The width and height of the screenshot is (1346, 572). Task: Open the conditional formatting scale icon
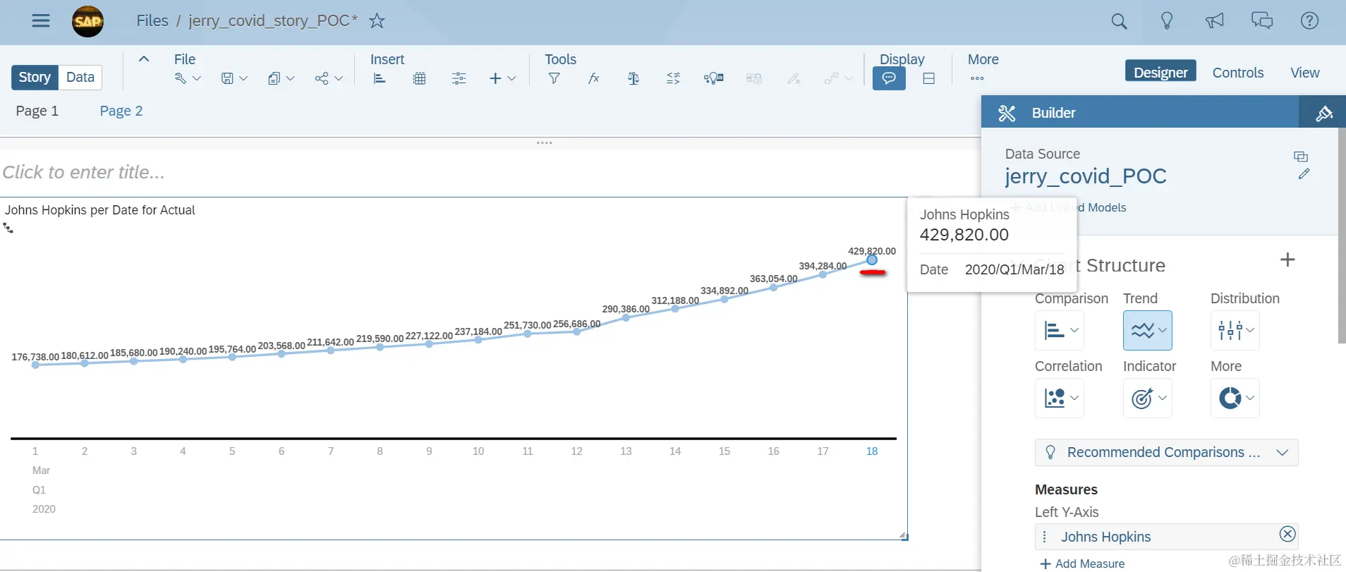(633, 78)
